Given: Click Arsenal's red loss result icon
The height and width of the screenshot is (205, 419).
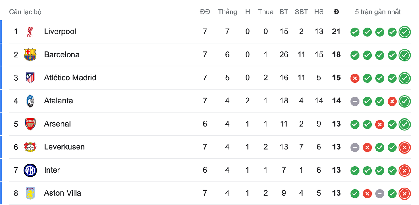Looking at the screenshot, I should click(380, 124).
